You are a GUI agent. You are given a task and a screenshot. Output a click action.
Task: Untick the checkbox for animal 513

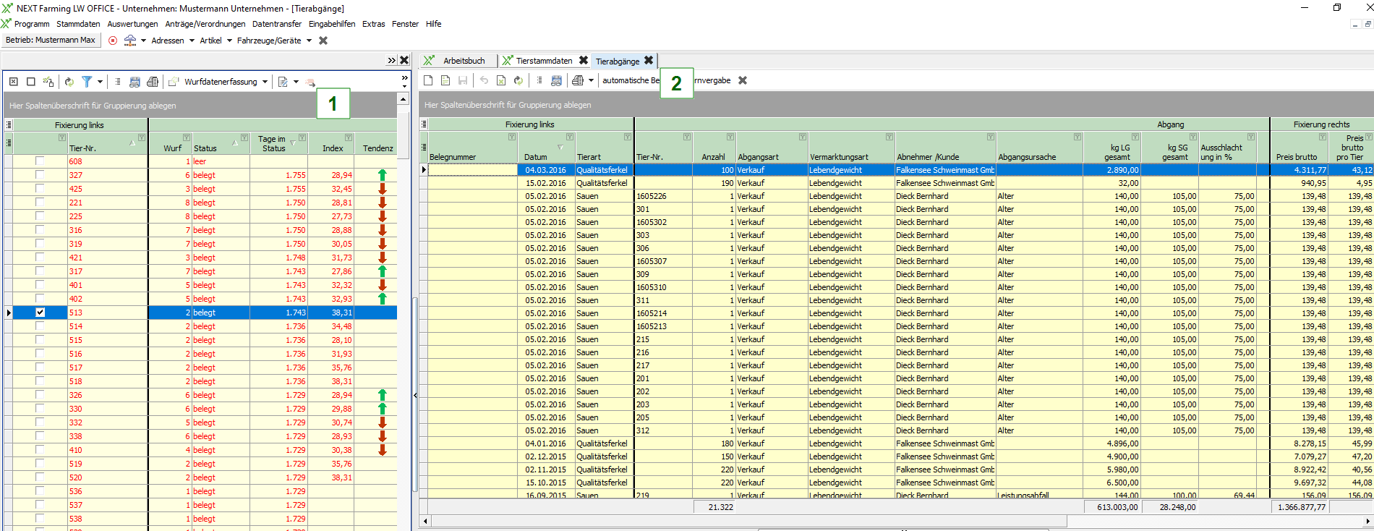point(40,313)
